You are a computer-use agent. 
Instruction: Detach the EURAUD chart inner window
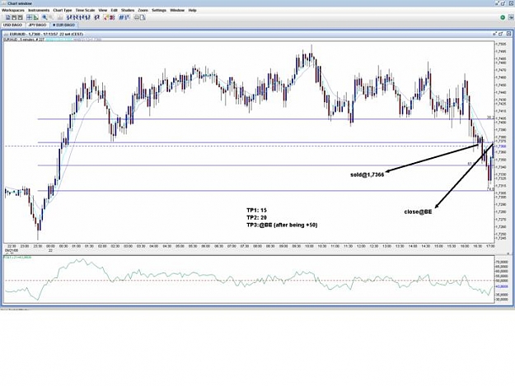(494, 34)
